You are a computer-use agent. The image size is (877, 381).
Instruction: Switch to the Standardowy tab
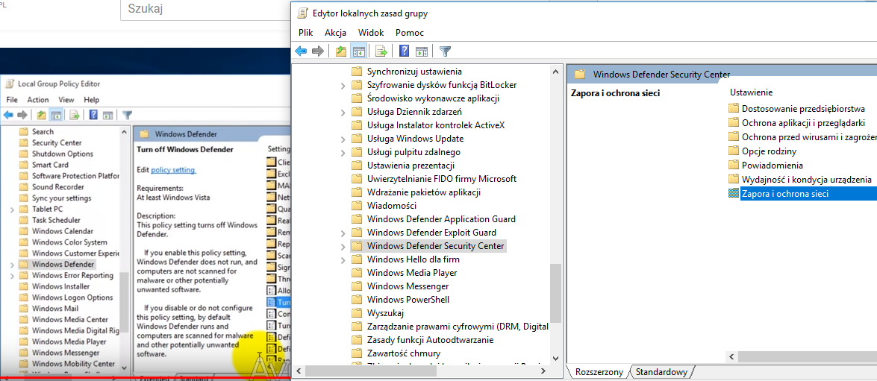pos(661,371)
